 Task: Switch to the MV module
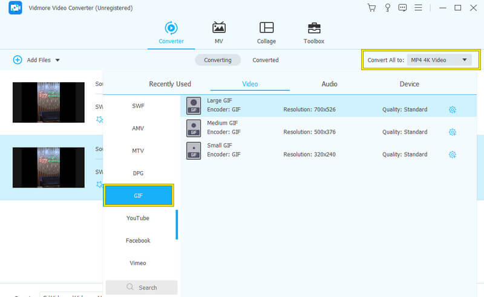219,33
